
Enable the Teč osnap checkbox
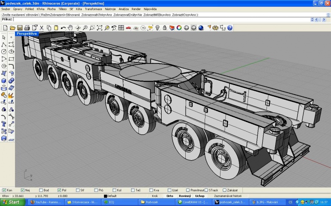pos(133,190)
